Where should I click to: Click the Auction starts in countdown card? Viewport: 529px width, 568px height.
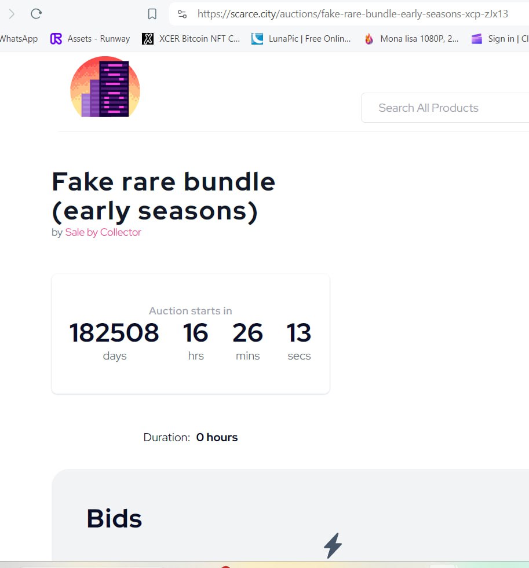tap(191, 334)
